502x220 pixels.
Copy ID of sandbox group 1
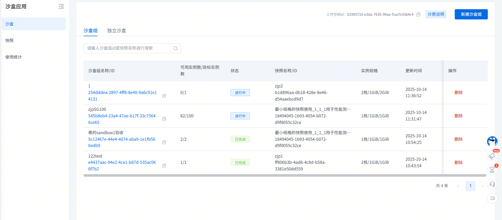(164, 96)
